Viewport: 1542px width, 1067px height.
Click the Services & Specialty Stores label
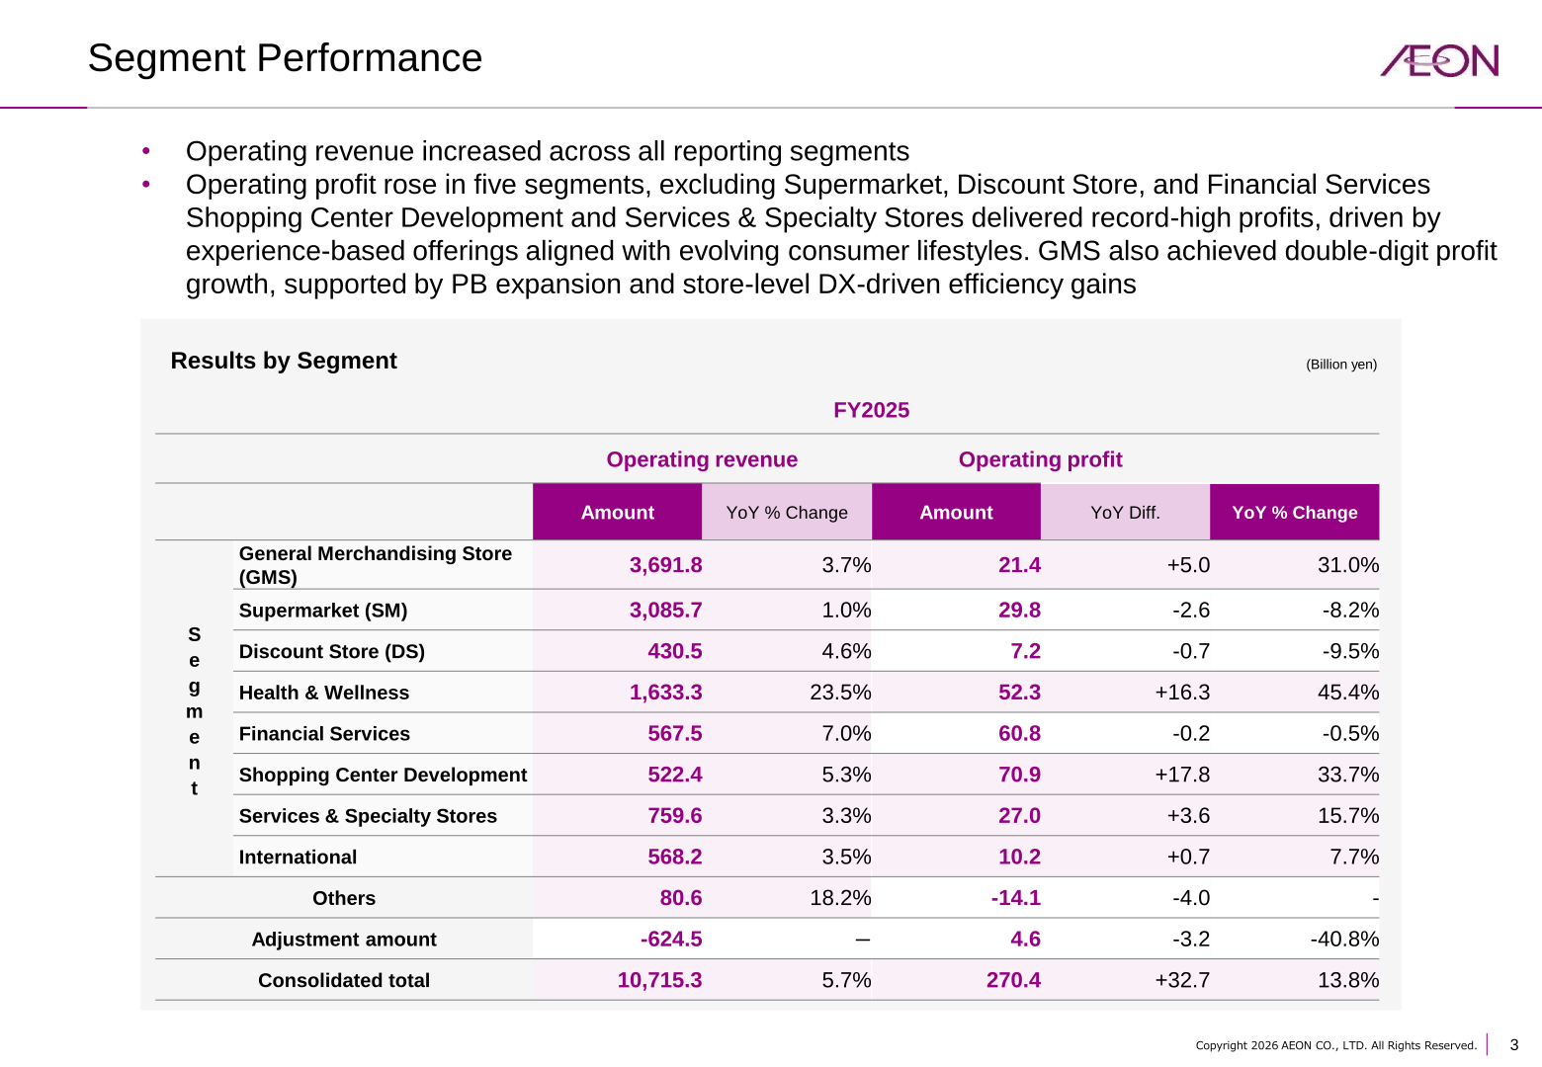point(368,816)
